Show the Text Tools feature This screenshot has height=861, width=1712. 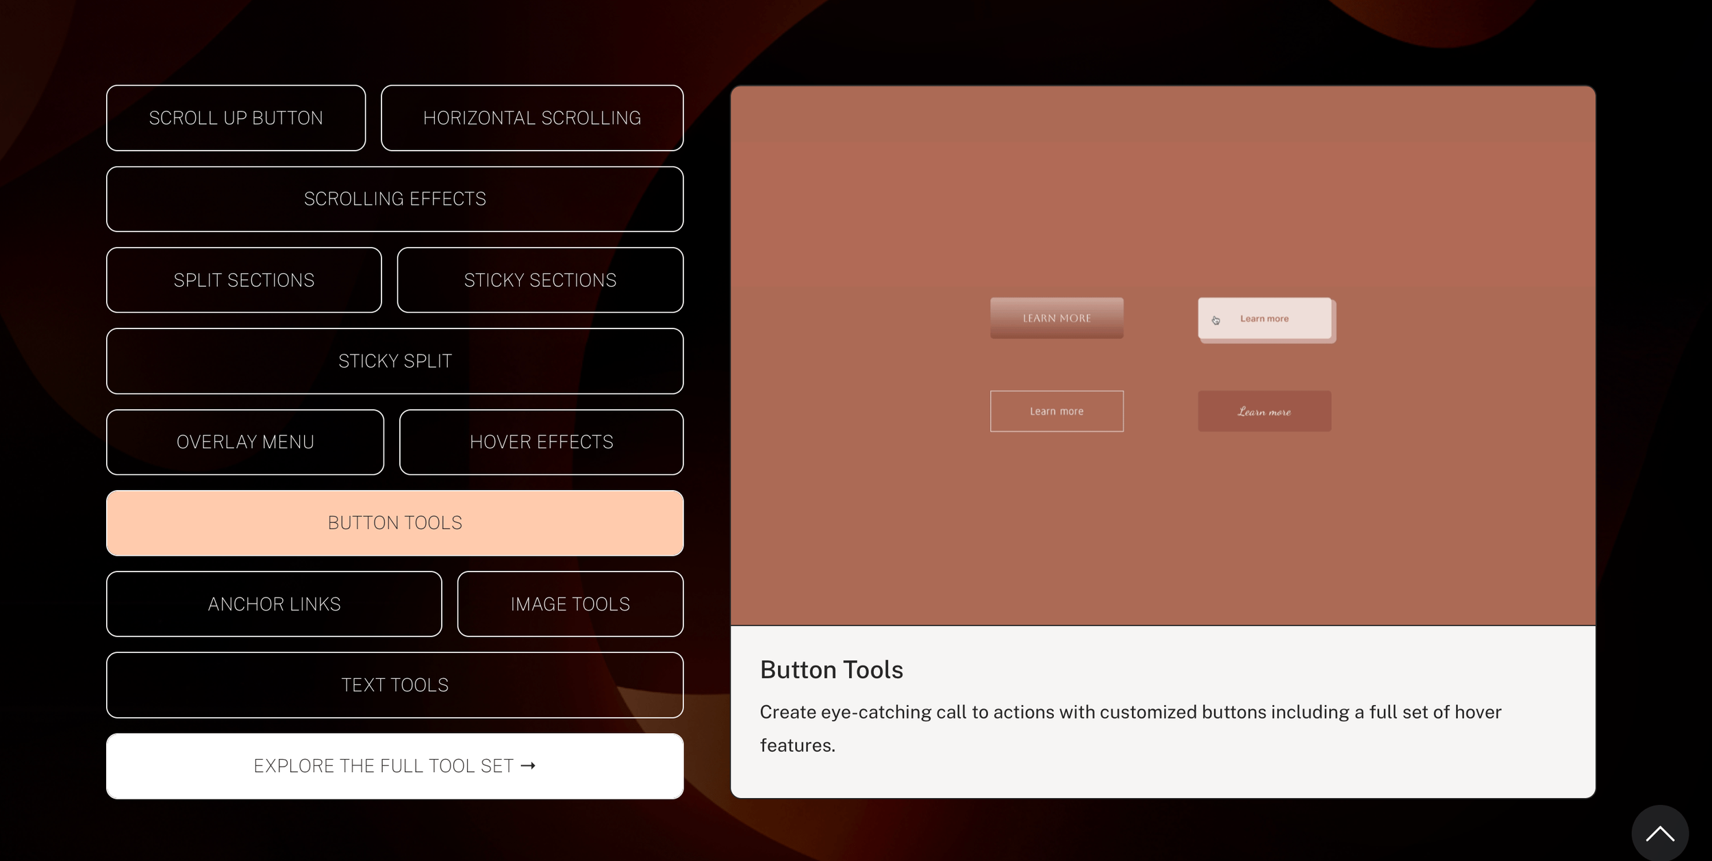pyautogui.click(x=394, y=685)
